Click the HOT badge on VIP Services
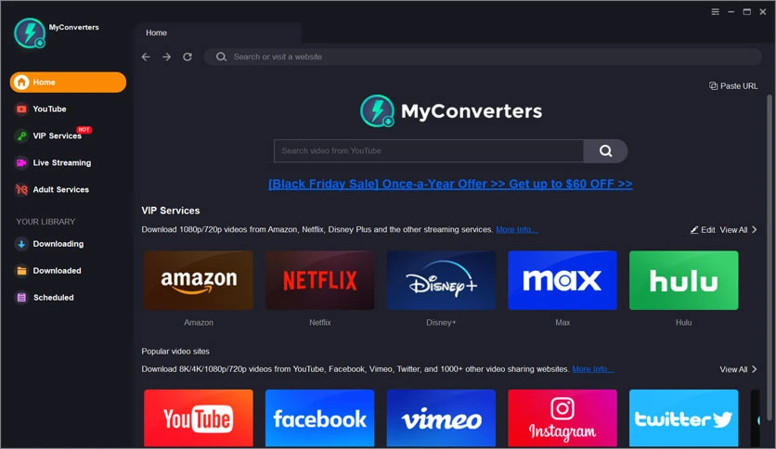This screenshot has height=449, width=776. [x=84, y=130]
